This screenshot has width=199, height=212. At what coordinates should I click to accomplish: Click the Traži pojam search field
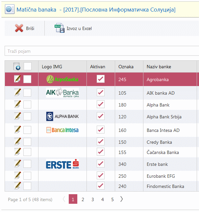click(101, 51)
